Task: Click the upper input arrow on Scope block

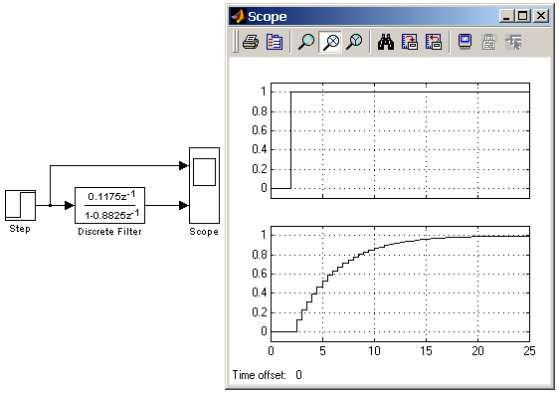Action: click(184, 165)
